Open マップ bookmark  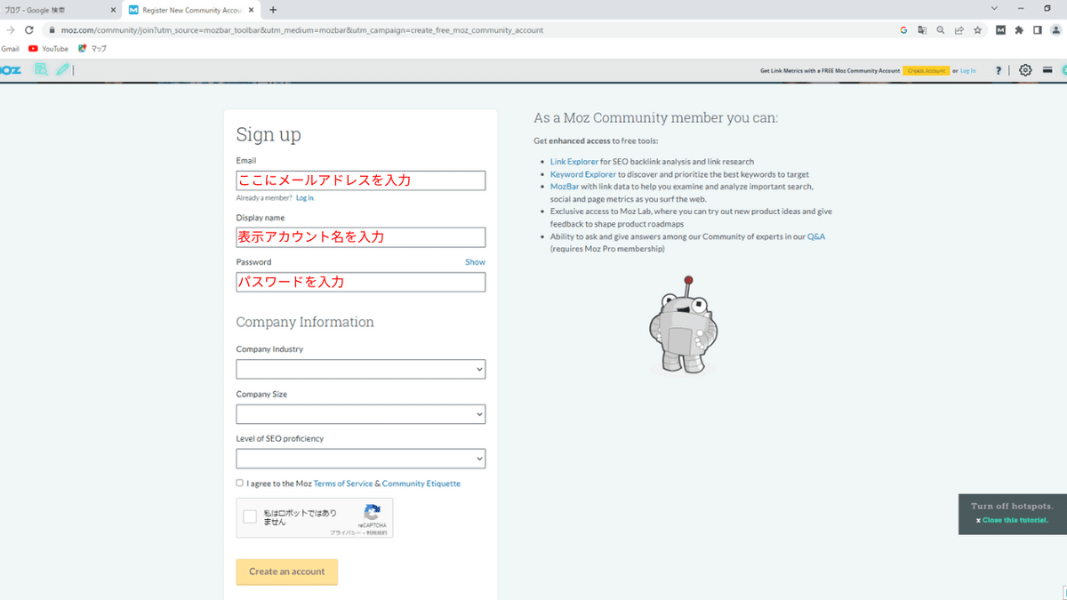(92, 49)
